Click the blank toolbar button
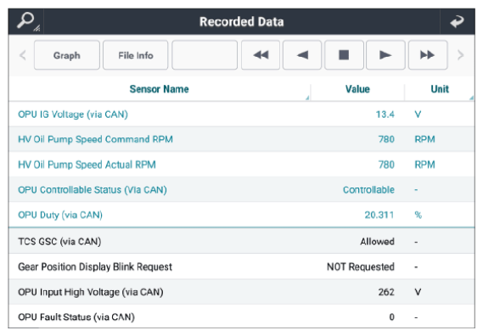 click(205, 55)
